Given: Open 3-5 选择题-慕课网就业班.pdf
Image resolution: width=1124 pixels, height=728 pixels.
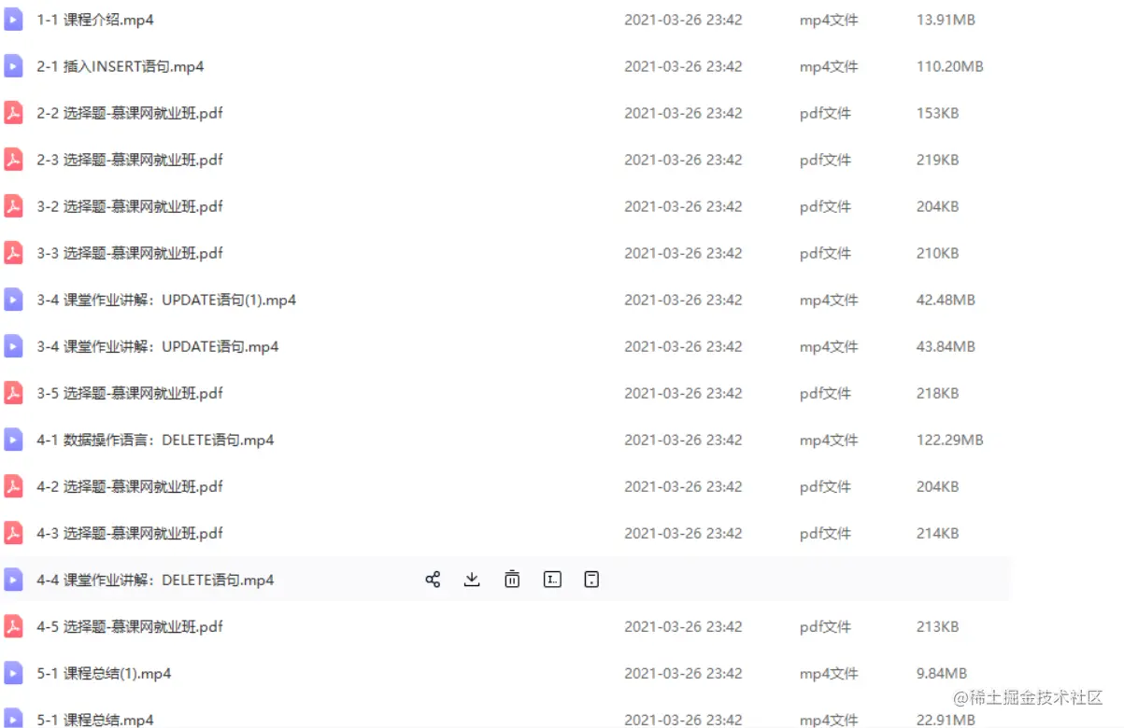Looking at the screenshot, I should [x=130, y=393].
